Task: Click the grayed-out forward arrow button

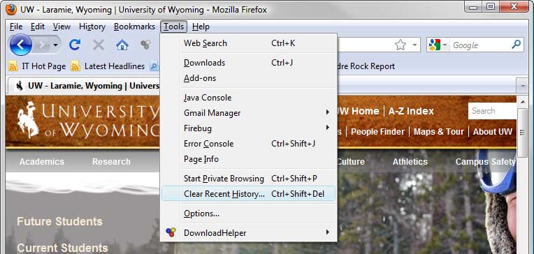Action: tap(42, 45)
